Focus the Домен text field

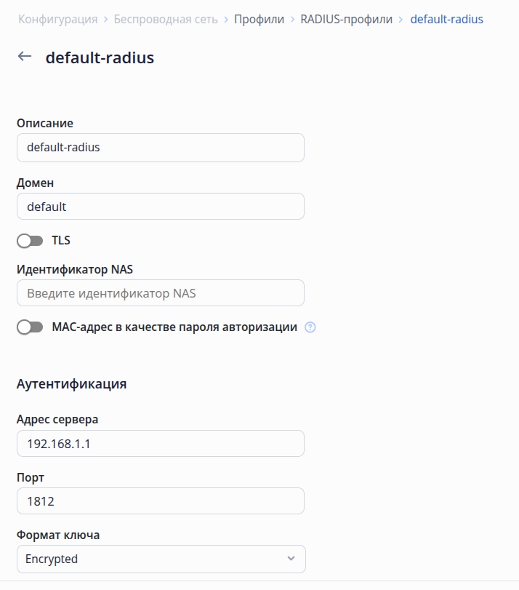pos(160,207)
